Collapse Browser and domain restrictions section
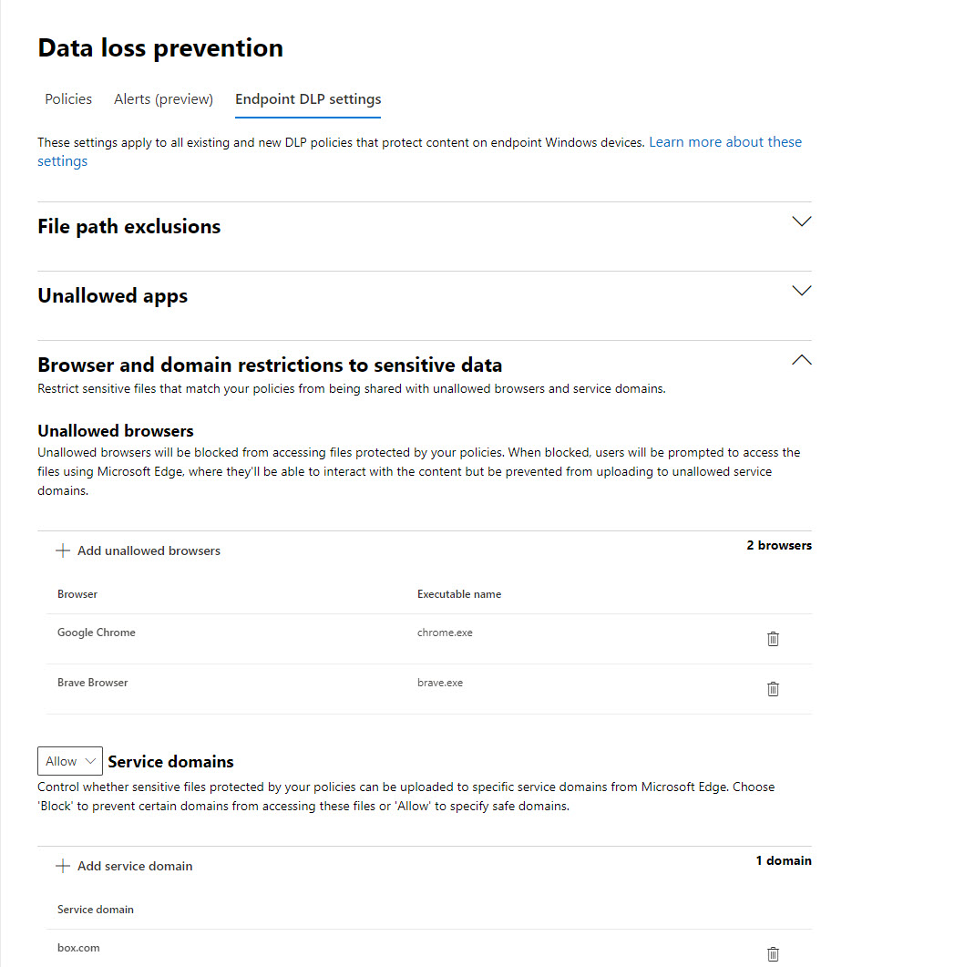This screenshot has height=967, width=965. tap(801, 360)
